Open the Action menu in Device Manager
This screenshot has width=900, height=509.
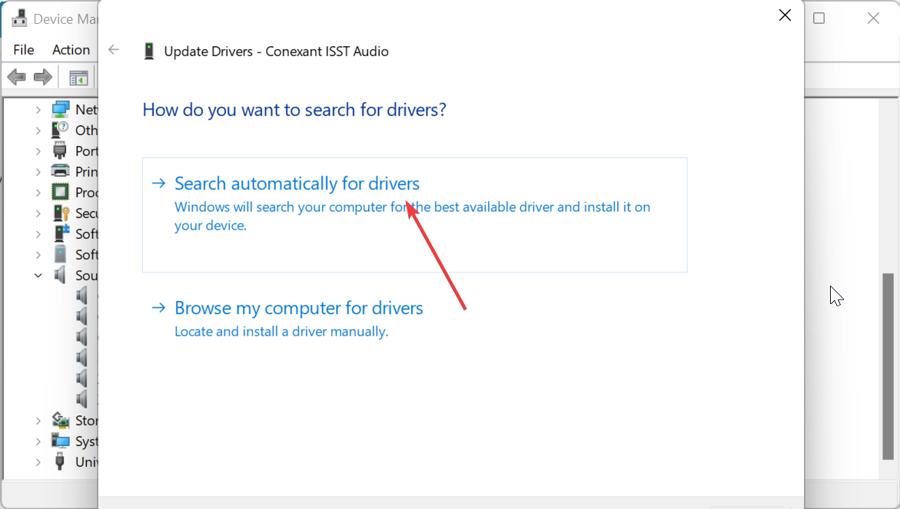coord(71,50)
